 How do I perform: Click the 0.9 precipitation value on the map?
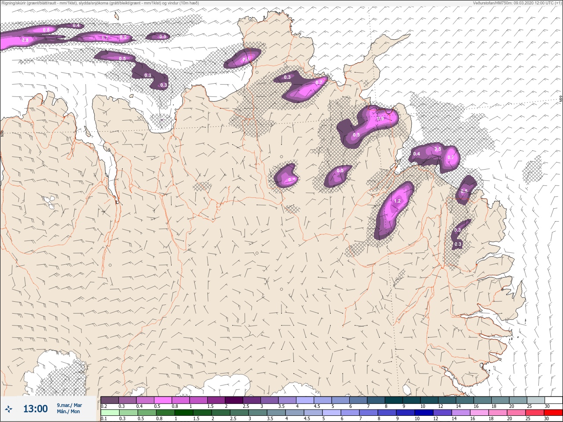(x=381, y=118)
